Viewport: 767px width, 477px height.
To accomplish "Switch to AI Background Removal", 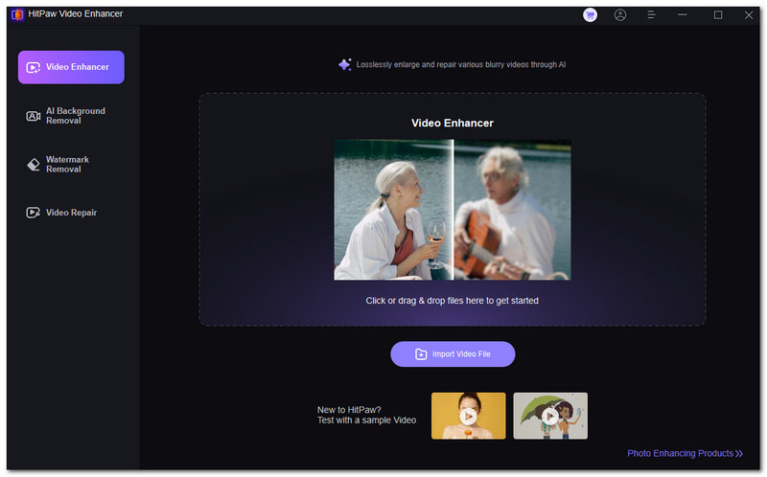I will click(x=71, y=116).
